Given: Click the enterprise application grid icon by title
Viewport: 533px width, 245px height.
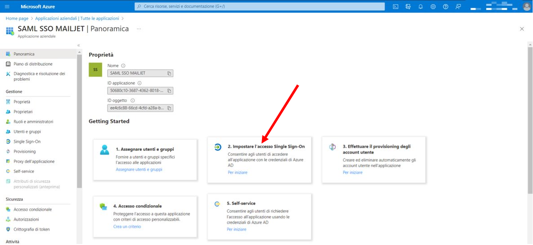Looking at the screenshot, I should pos(10,31).
